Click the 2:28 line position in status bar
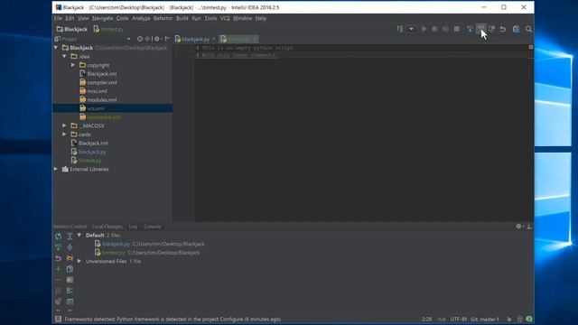 click(427, 319)
